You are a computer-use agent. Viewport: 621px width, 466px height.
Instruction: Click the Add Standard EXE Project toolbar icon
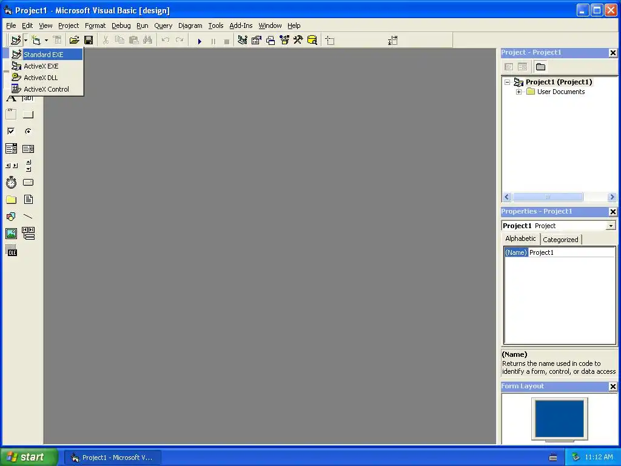click(16, 40)
